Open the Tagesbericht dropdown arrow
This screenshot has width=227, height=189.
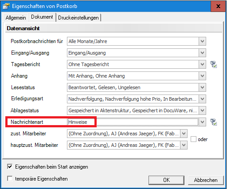202,64
